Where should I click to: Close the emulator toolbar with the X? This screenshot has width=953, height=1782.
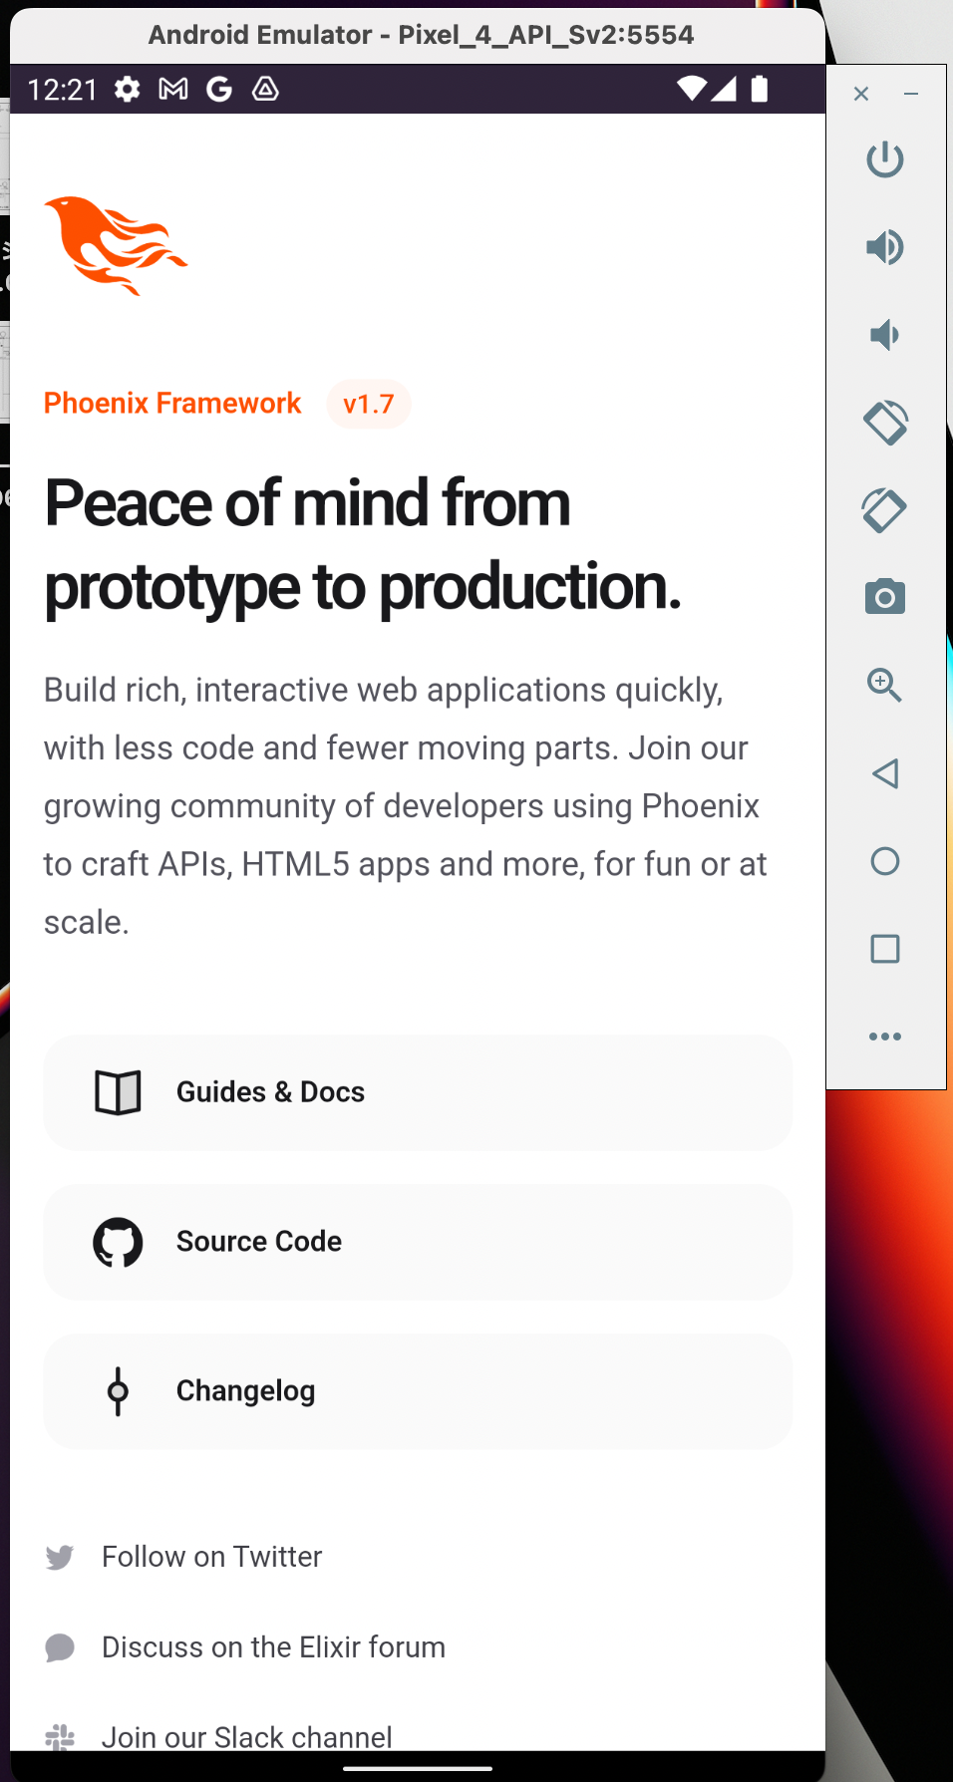[x=861, y=94]
